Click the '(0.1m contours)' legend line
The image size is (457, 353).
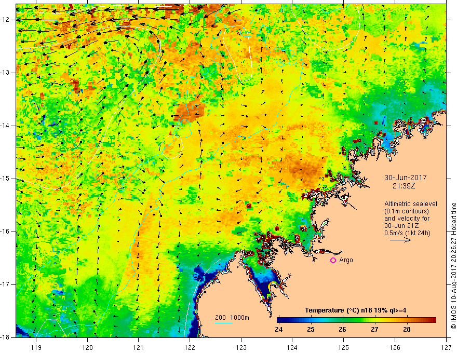coord(407,211)
